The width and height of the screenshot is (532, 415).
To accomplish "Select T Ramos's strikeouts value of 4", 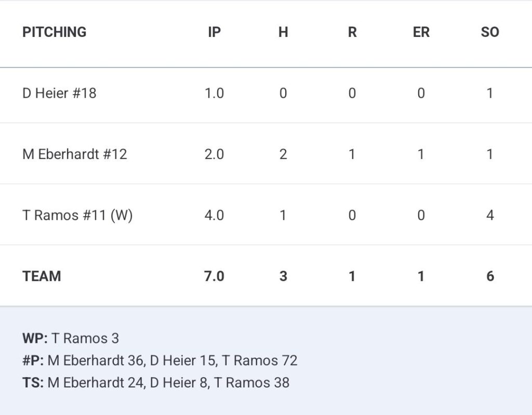I will 489,215.
